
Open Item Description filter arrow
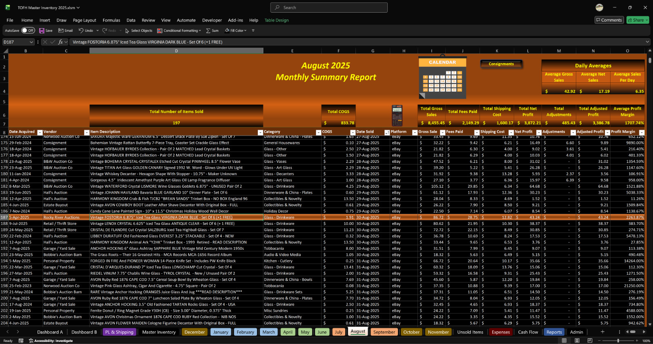click(x=260, y=132)
